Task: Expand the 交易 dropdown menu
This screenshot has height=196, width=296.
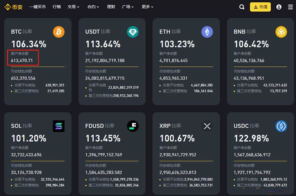Action: (73, 7)
